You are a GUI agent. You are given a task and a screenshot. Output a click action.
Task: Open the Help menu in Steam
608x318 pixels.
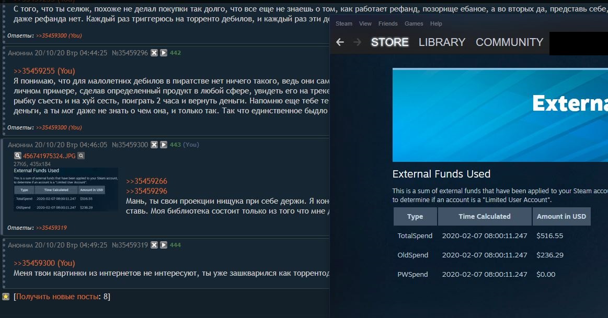tap(436, 23)
